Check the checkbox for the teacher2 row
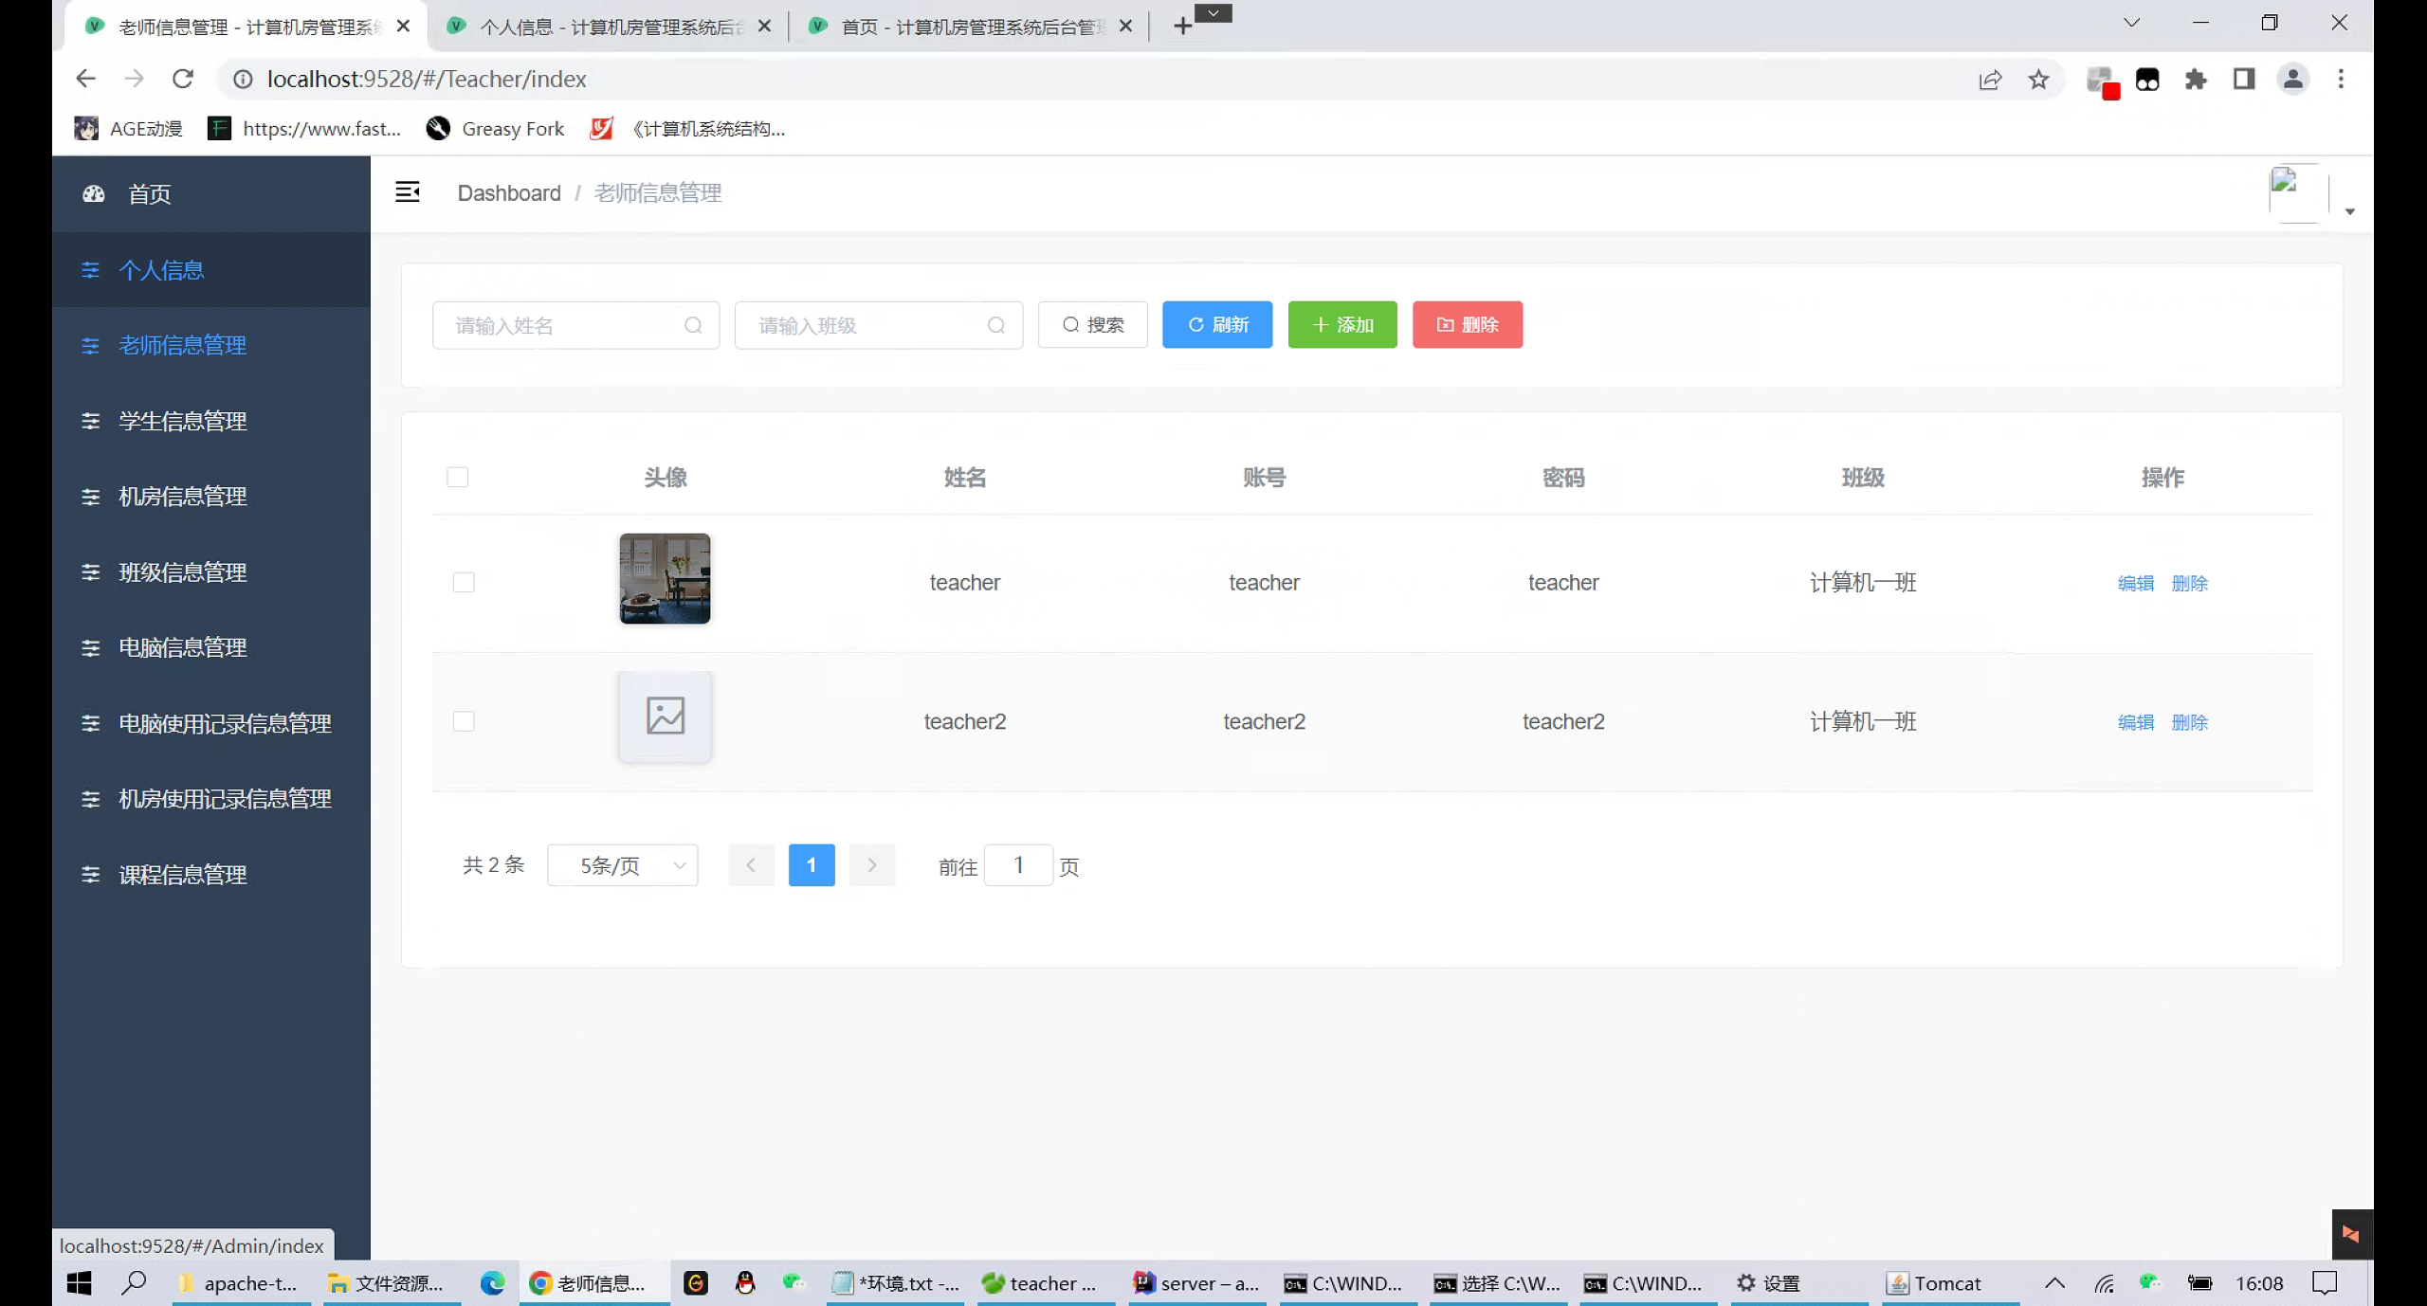 point(464,721)
